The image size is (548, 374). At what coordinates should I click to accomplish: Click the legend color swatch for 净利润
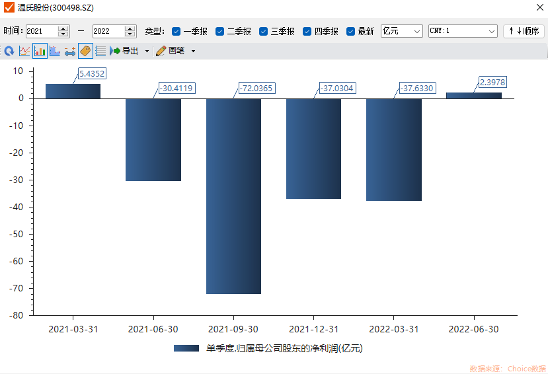pyautogui.click(x=186, y=348)
